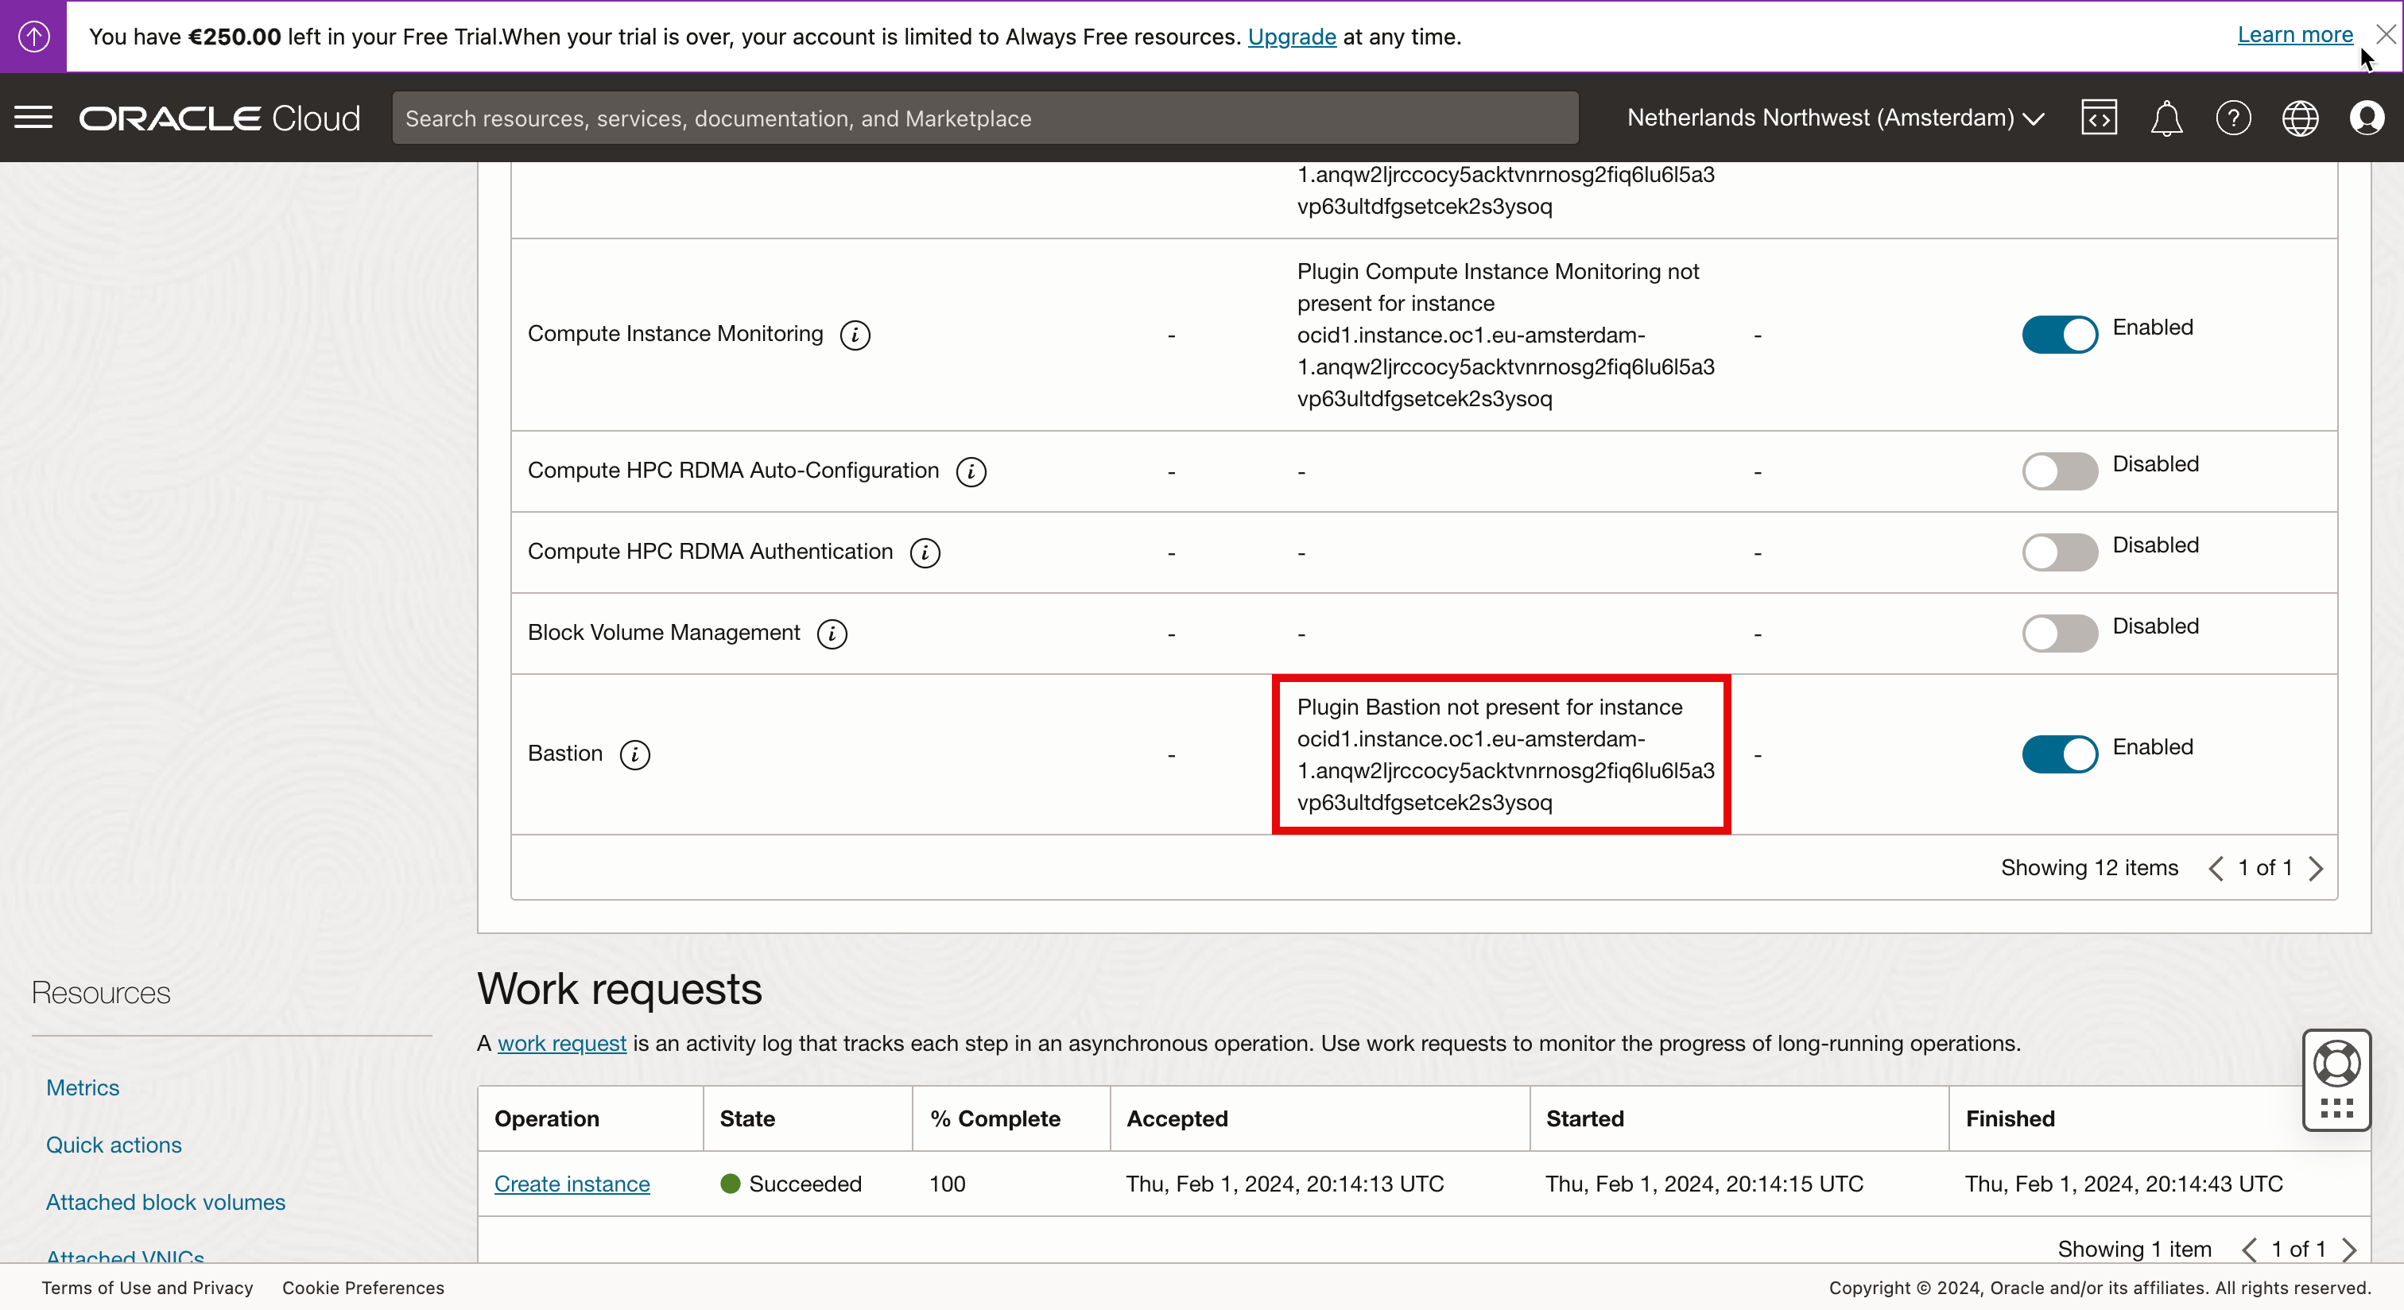Image resolution: width=2404 pixels, height=1310 pixels.
Task: Disable the Bastion plugin toggle
Action: point(2059,754)
